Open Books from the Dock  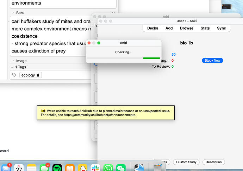pos(70,168)
